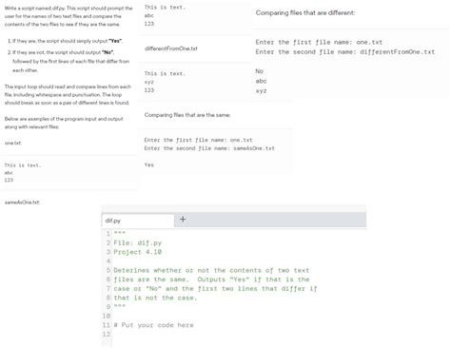
Task: Select the 'Comparing files that are the same:' heading
Action: point(187,115)
